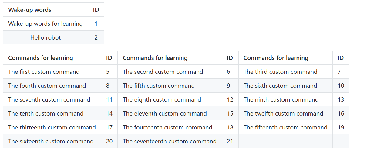Select 'The first custom command' cell
This screenshot has width=367, height=150.
click(52, 72)
